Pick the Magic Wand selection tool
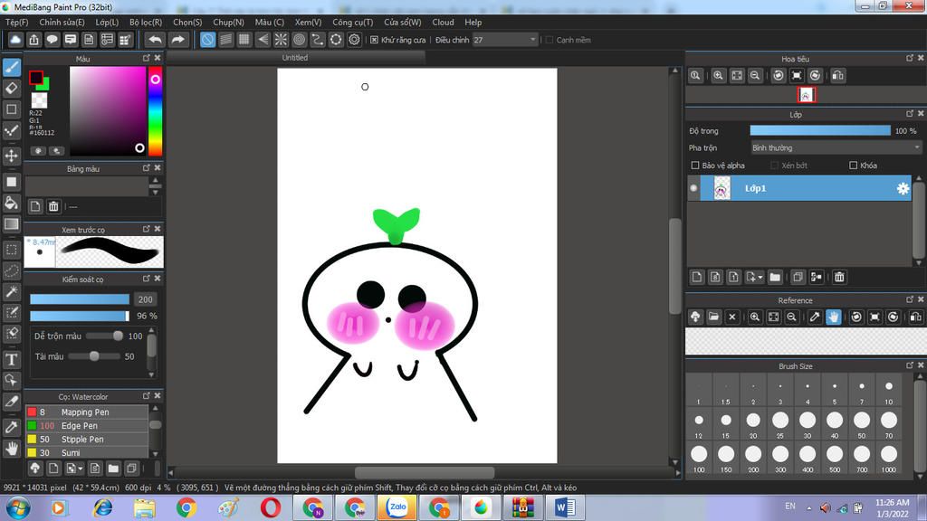927x521 pixels. pyautogui.click(x=12, y=291)
